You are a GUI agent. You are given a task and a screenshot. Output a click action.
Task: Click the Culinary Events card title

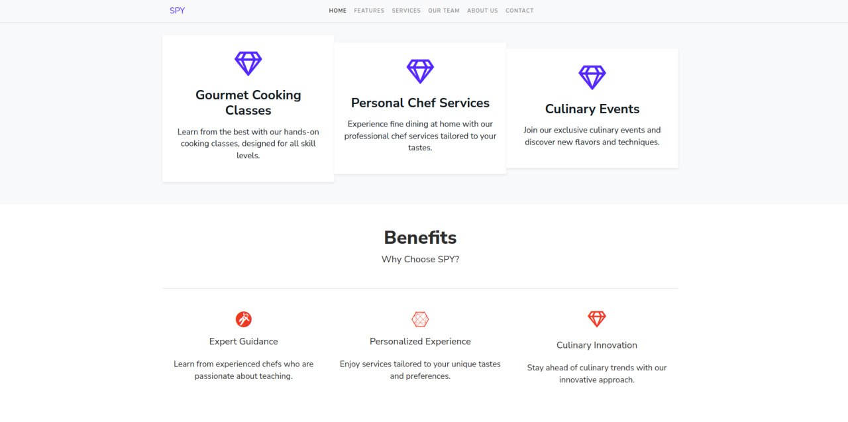(x=592, y=109)
